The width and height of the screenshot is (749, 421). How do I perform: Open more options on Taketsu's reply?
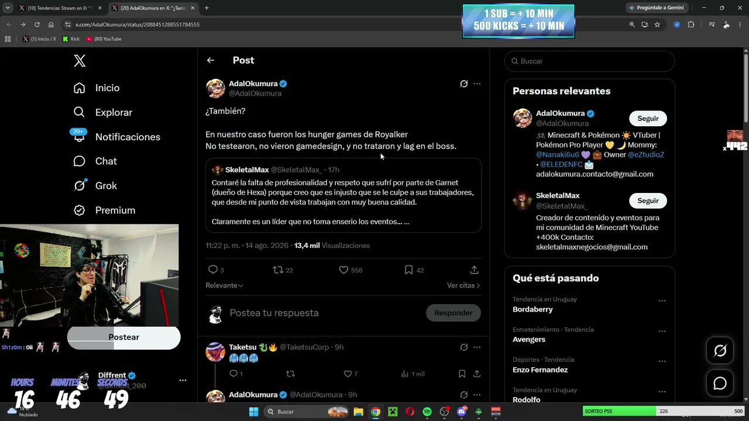click(477, 347)
